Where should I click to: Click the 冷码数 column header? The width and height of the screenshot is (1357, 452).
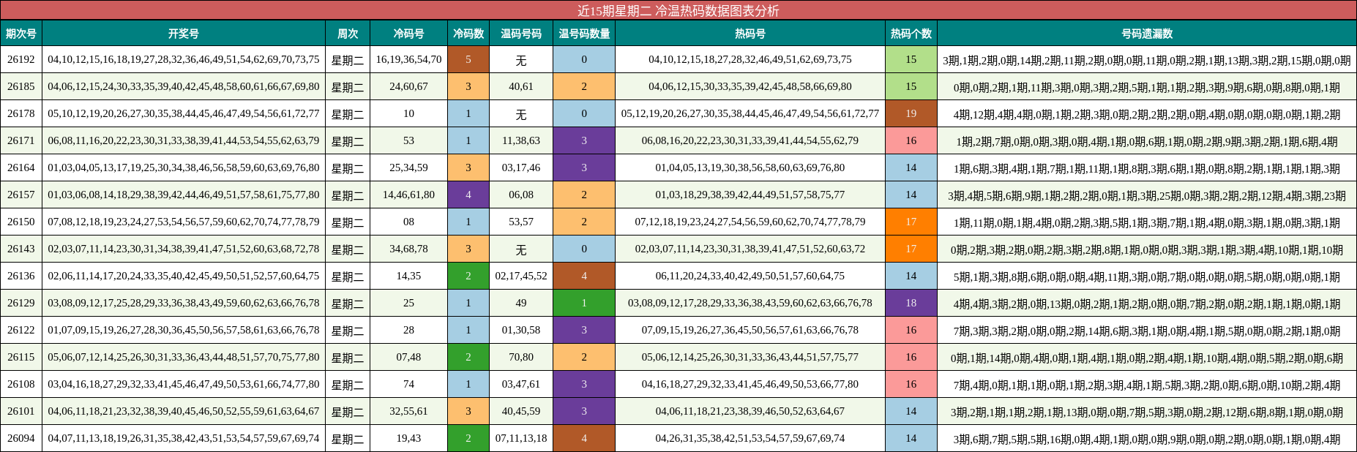click(468, 34)
